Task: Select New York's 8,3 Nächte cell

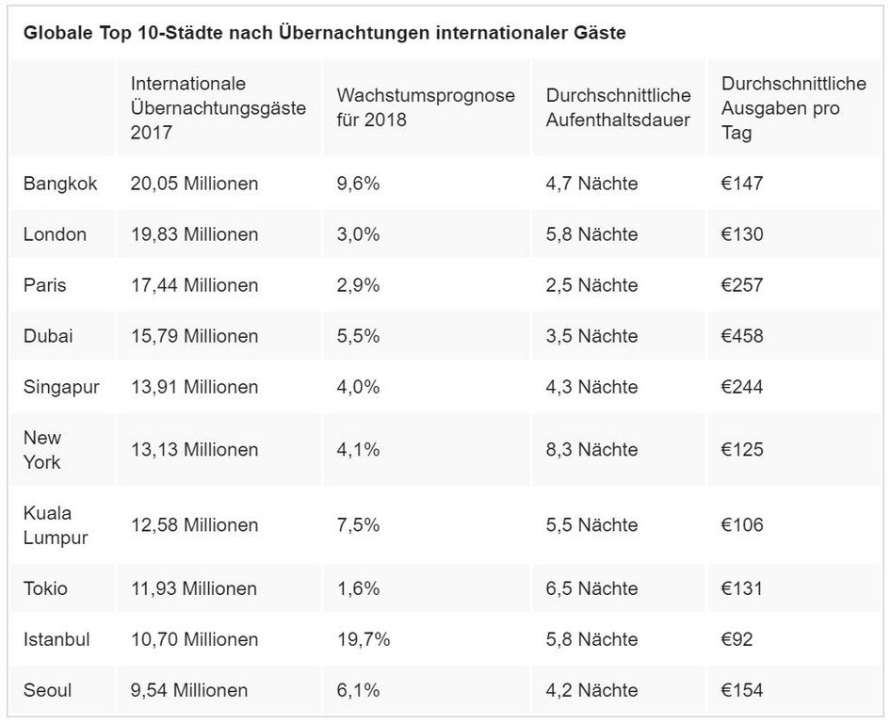Action: click(x=591, y=450)
